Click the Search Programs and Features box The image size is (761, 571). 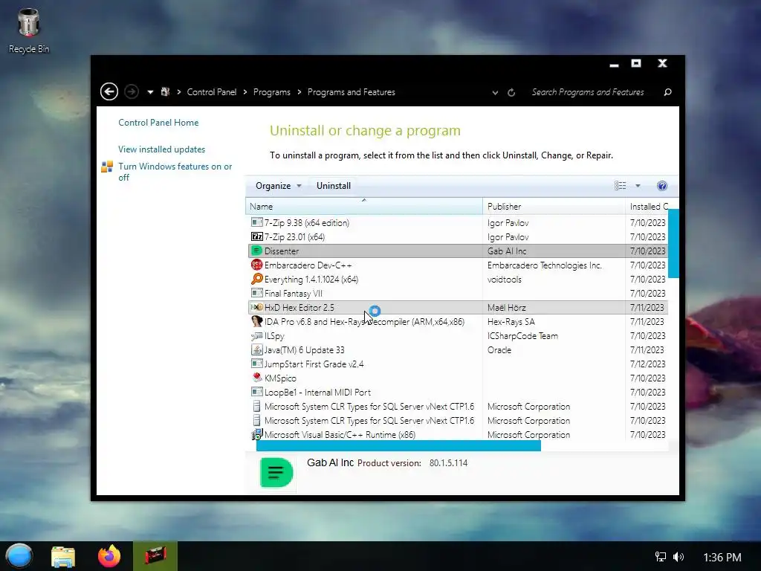(x=588, y=92)
